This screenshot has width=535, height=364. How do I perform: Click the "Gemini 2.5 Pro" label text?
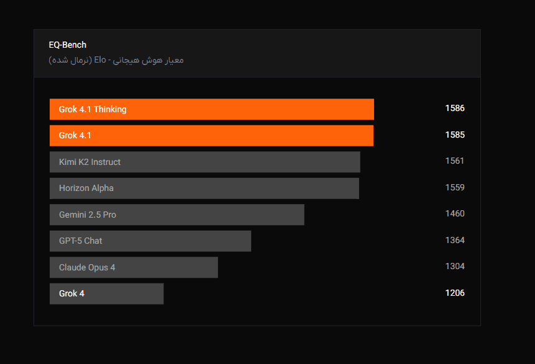point(88,215)
